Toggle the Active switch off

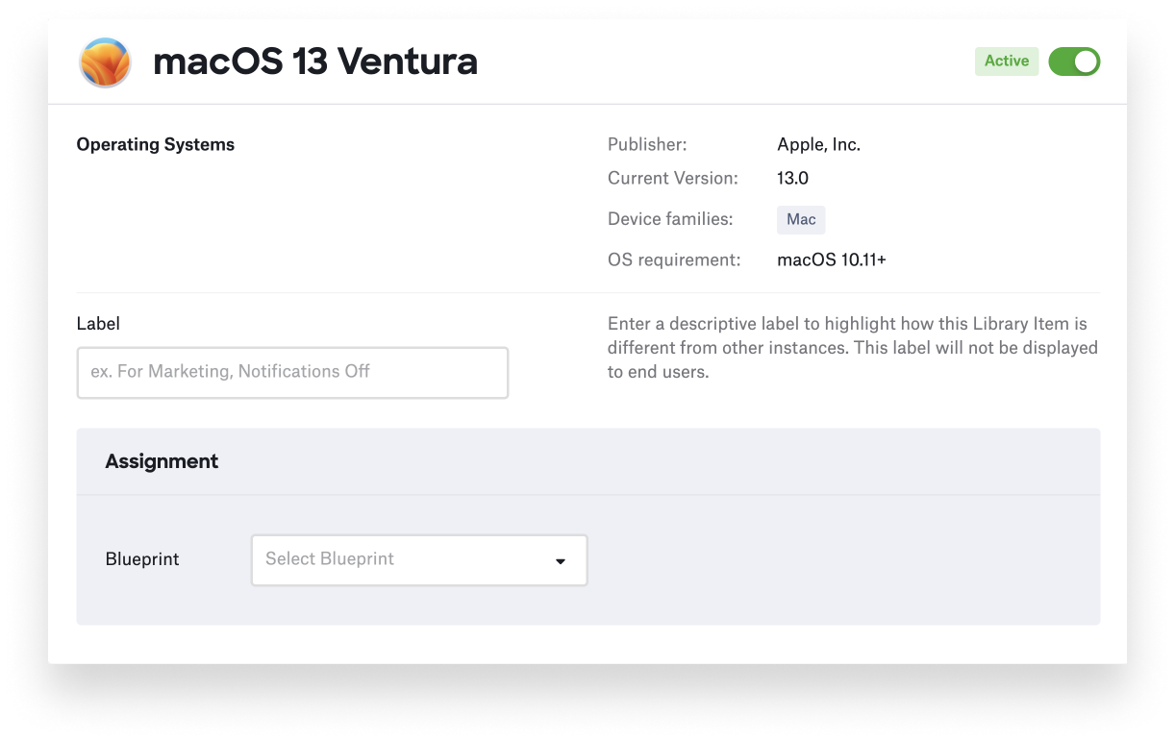[x=1073, y=62]
